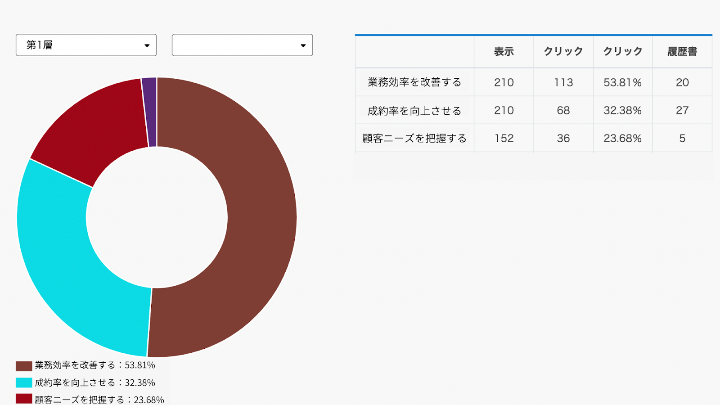Select table row label 成約率を向上させる
The height and width of the screenshot is (405, 720).
point(414,110)
